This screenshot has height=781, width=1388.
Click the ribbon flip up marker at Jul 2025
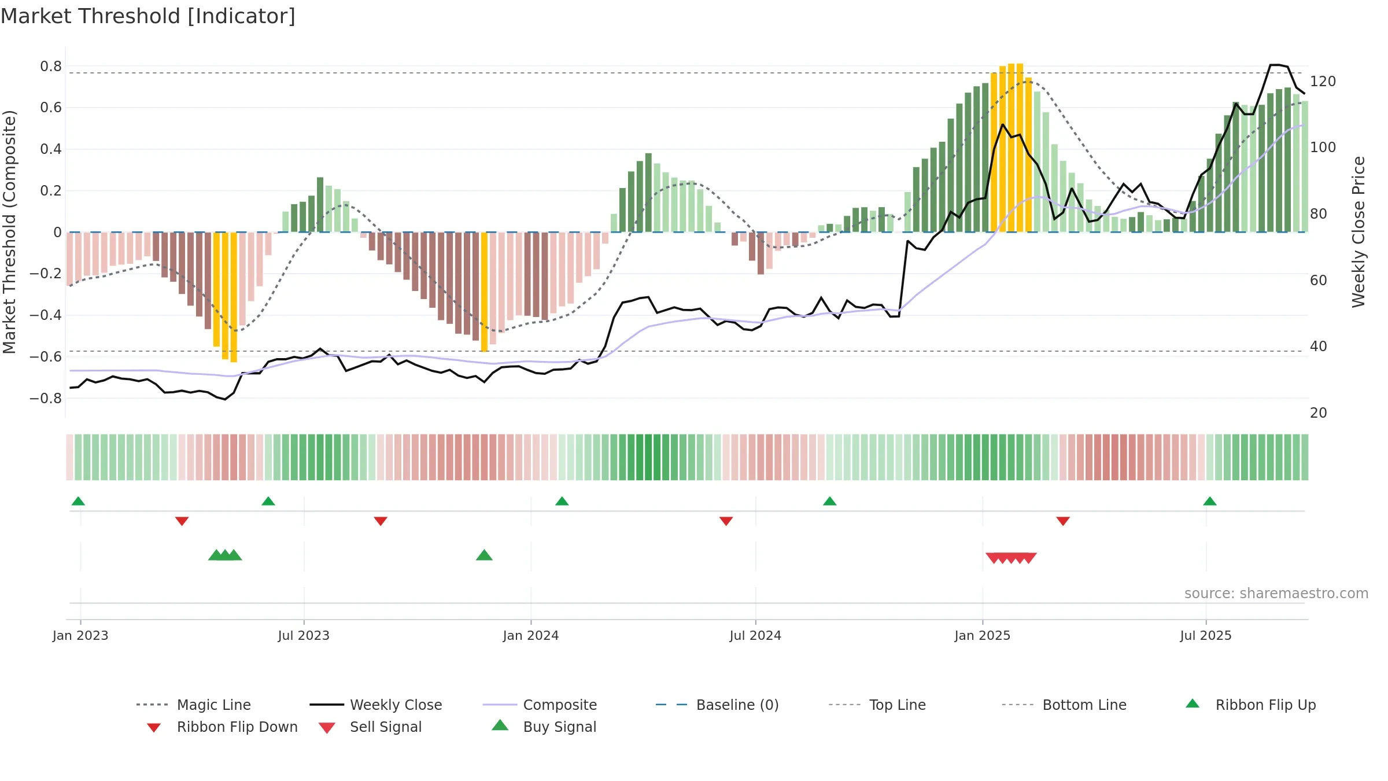tap(1210, 501)
